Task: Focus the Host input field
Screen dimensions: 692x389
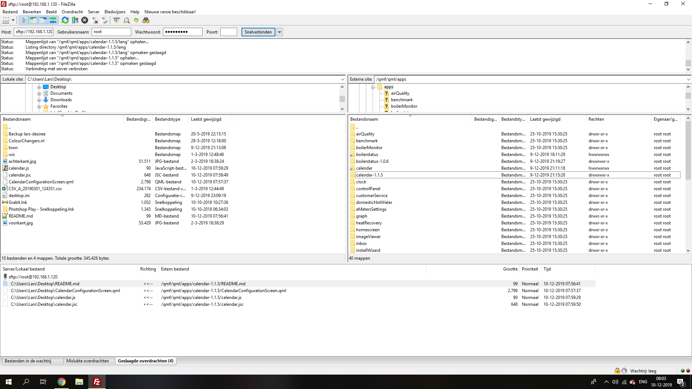Action: [x=34, y=32]
